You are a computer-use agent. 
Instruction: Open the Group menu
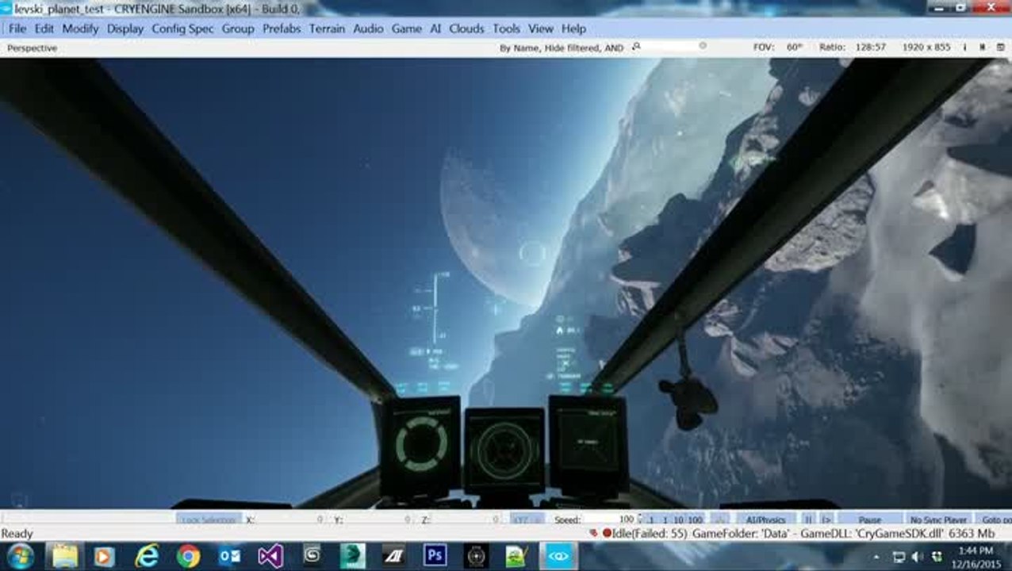point(238,29)
